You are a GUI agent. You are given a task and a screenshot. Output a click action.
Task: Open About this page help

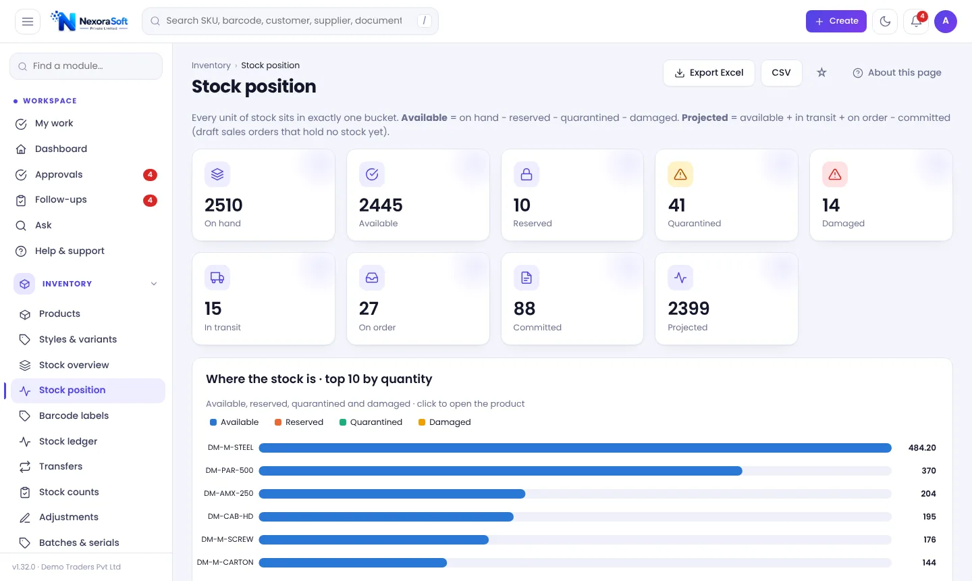pos(897,72)
